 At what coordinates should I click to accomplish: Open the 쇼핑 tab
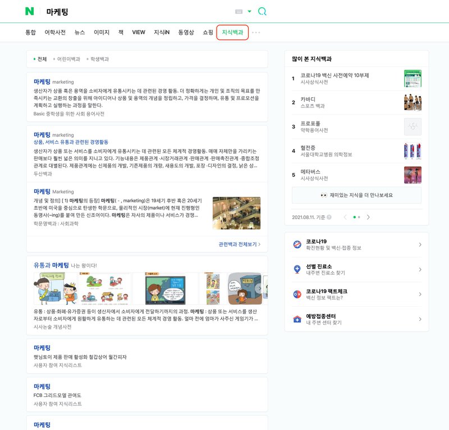tap(208, 33)
